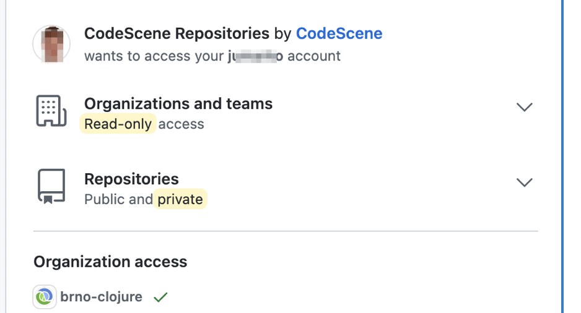Click the brno-clojure organization logo

pyautogui.click(x=45, y=297)
